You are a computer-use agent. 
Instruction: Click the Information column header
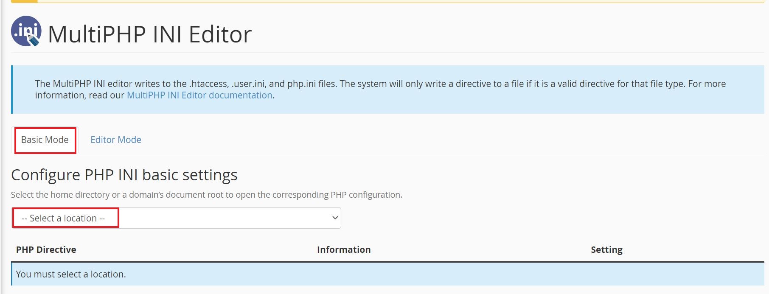click(344, 249)
